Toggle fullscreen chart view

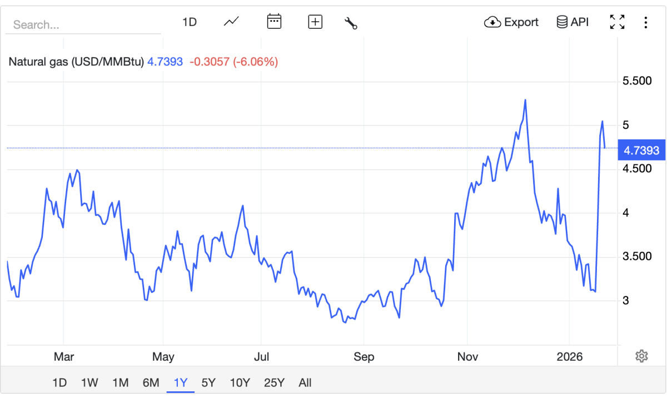(617, 22)
